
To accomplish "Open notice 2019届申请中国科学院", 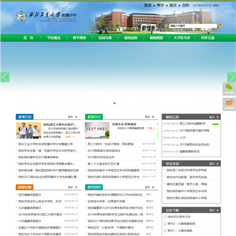I will (195, 130).
